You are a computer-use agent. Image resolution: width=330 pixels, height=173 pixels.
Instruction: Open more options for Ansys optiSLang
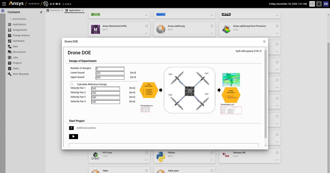click(212, 33)
